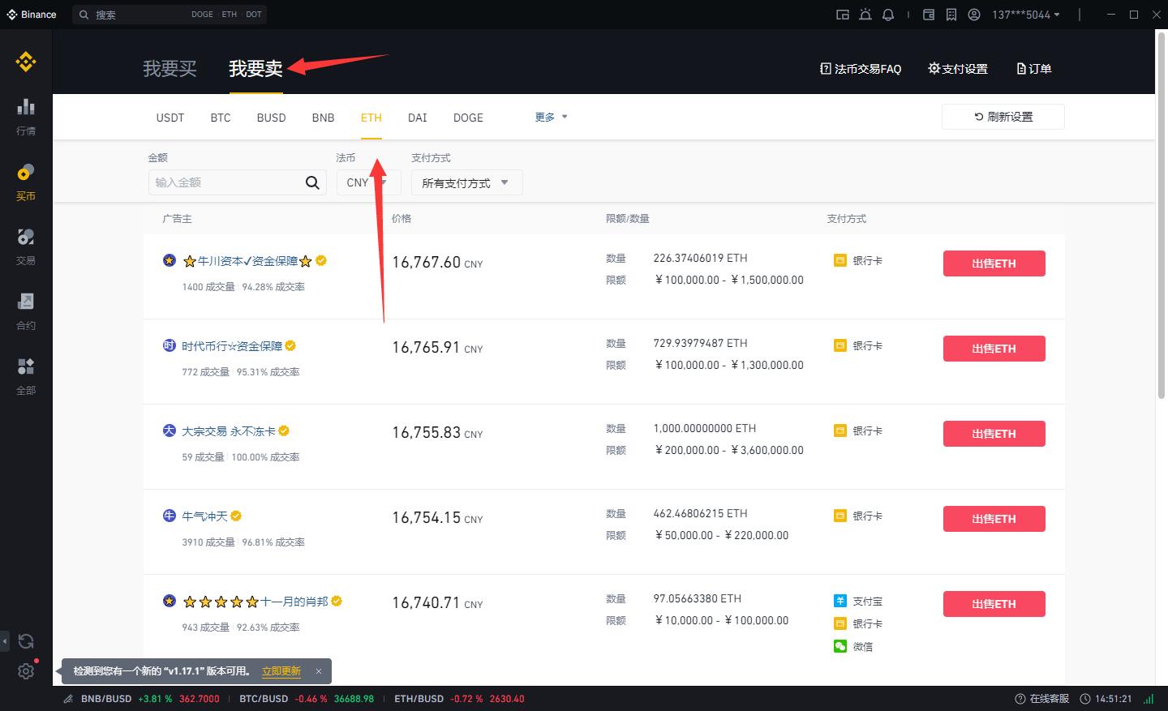This screenshot has width=1168, height=711.
Task: Click the 立即更新 update now link
Action: pyautogui.click(x=281, y=671)
